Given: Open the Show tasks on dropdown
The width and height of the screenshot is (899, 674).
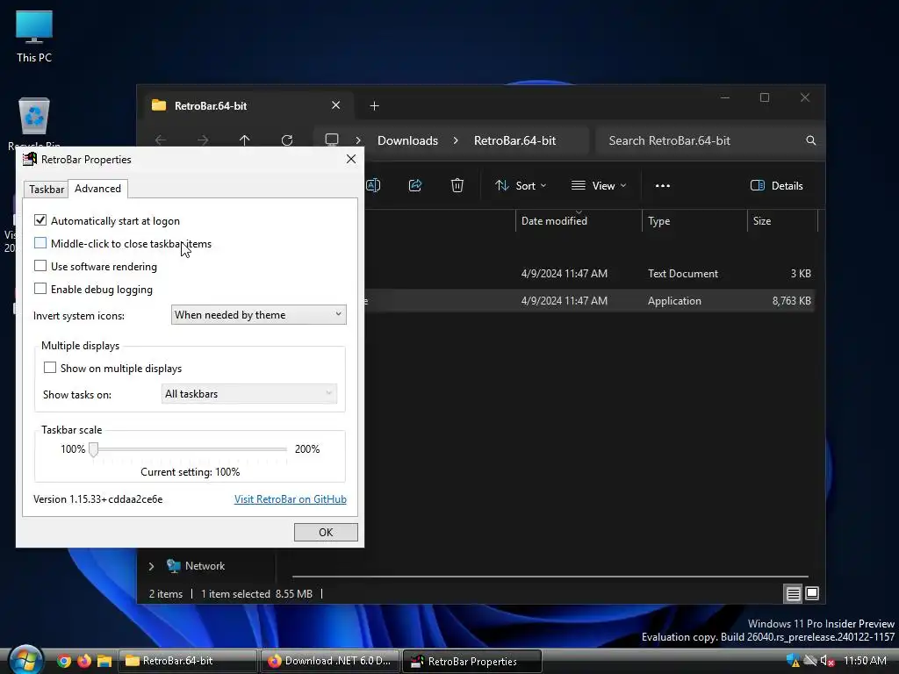Looking at the screenshot, I should coord(248,394).
